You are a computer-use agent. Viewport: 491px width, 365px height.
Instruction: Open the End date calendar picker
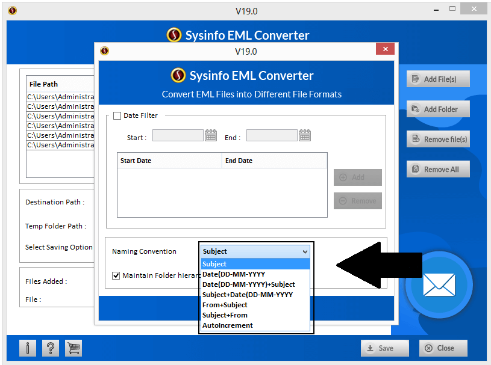tap(305, 136)
